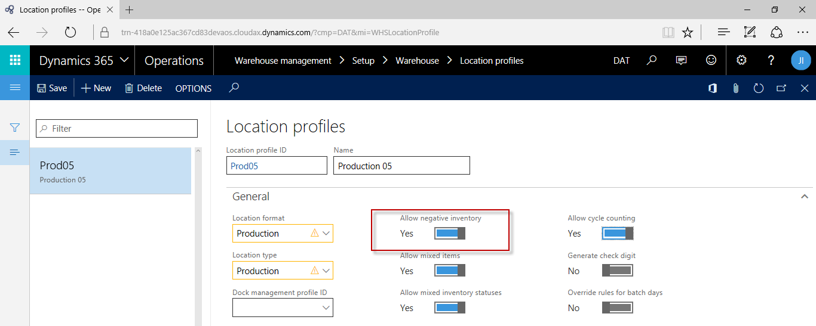This screenshot has width=816, height=326.
Task: Reload page with browser refresh button
Action: (x=70, y=32)
